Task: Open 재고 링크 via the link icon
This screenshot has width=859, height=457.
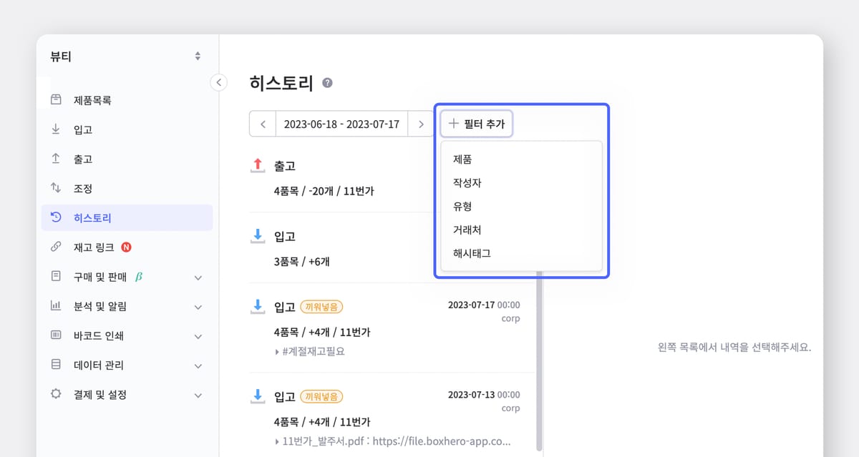Action: point(57,247)
